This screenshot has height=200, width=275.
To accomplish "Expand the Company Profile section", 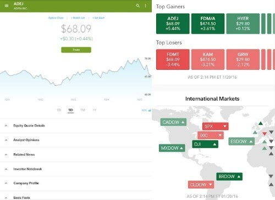I will coord(76,183).
